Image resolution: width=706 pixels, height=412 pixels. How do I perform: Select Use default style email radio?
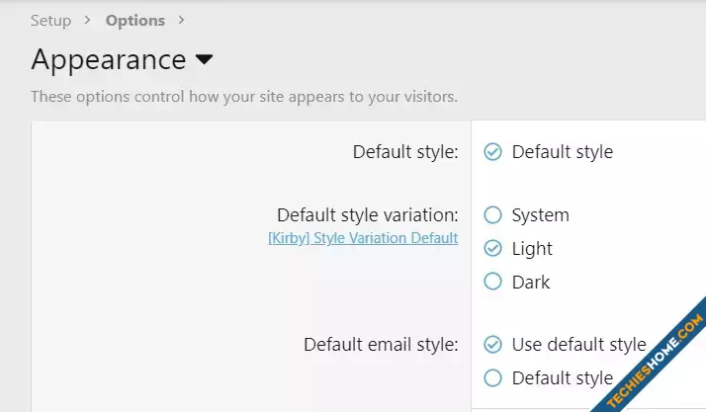tap(492, 345)
